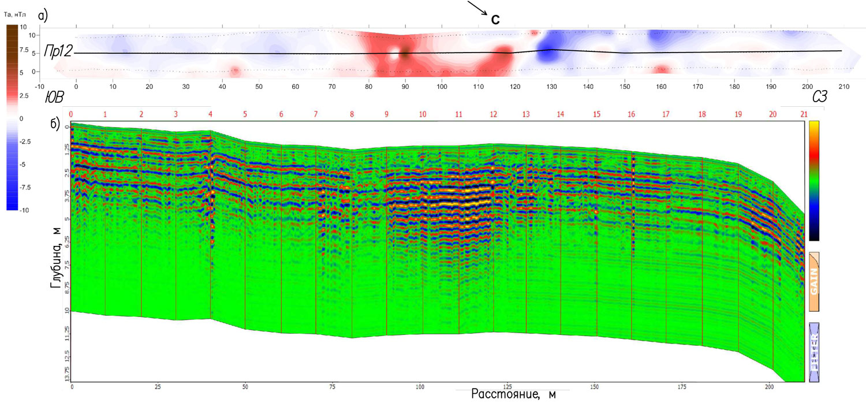
Task: Select red trace marker 9
Action: [386, 114]
